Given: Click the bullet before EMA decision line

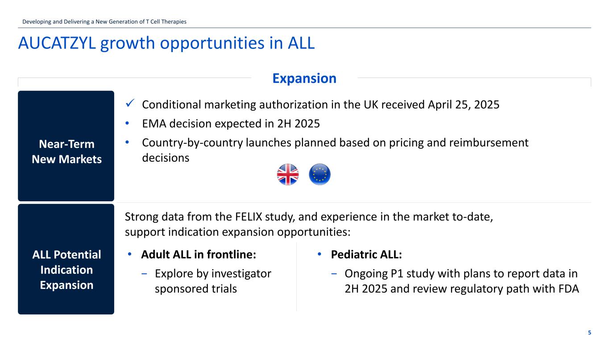Looking at the screenshot, I should 127,123.
